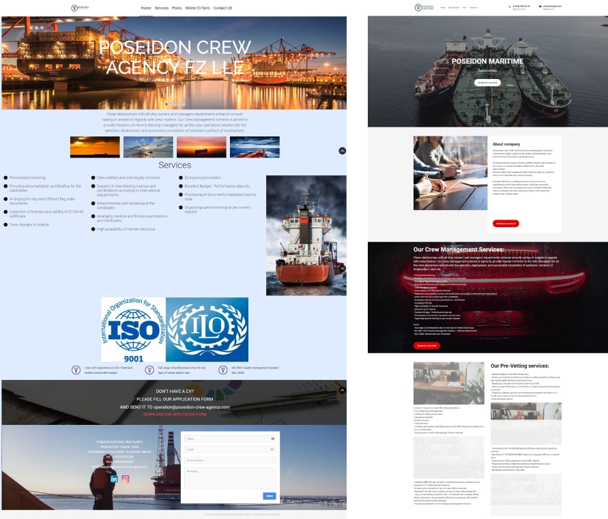608x519 pixels.
Task: Click the scroll-to-top arrow beside thumbnails
Action: click(x=343, y=151)
